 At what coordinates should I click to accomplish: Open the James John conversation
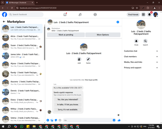click(x=22, y=56)
